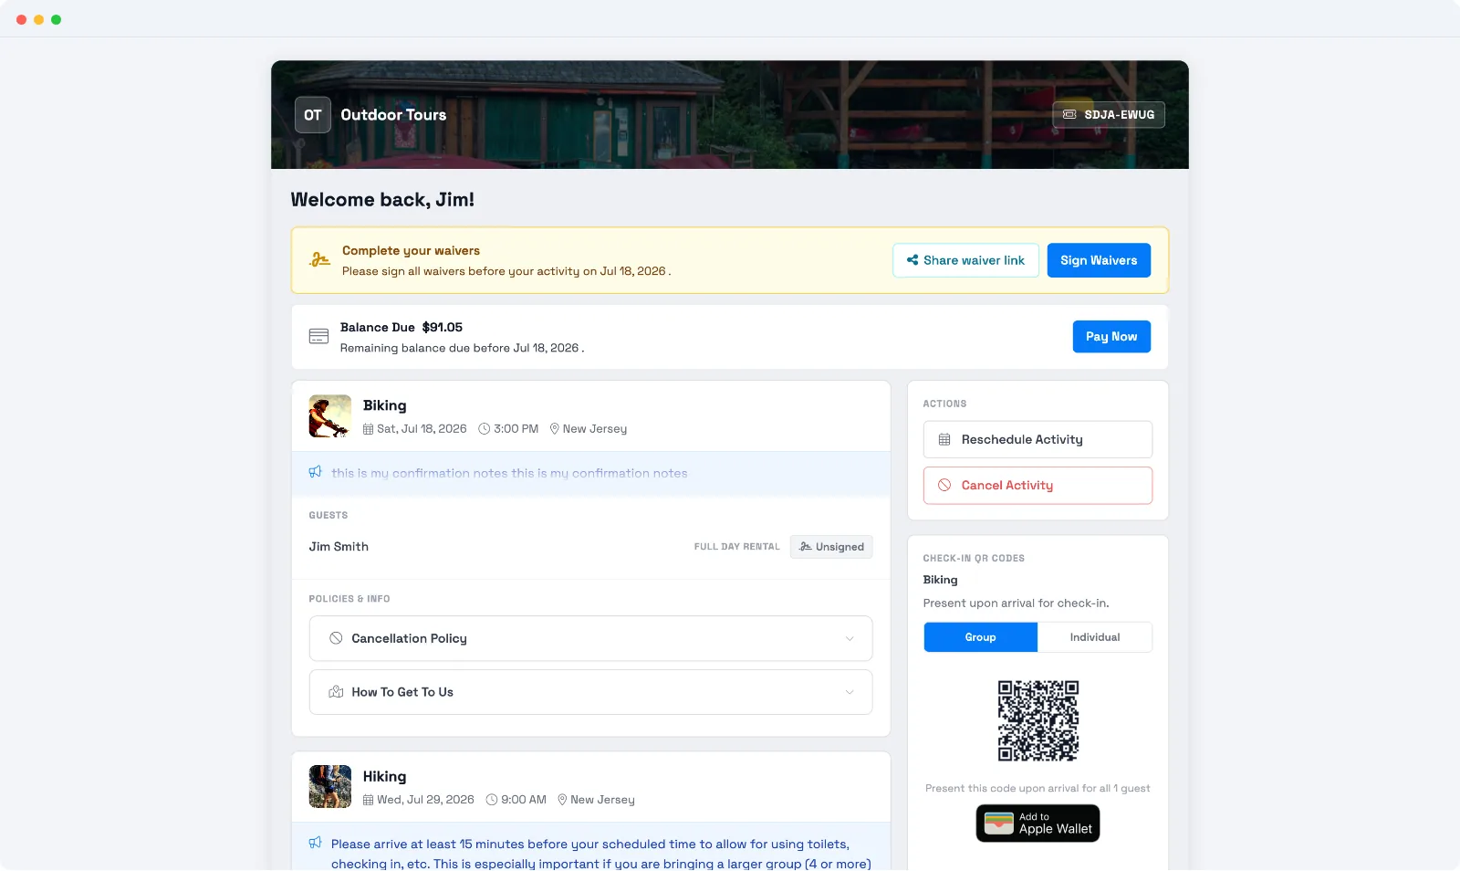Click the credit card icon beside Balance Due

[318, 337]
